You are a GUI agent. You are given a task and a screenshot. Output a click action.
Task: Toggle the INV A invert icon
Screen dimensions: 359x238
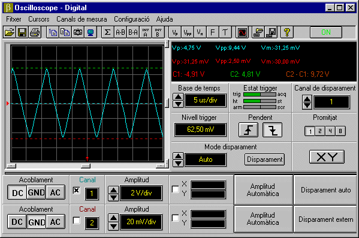pos(146,32)
